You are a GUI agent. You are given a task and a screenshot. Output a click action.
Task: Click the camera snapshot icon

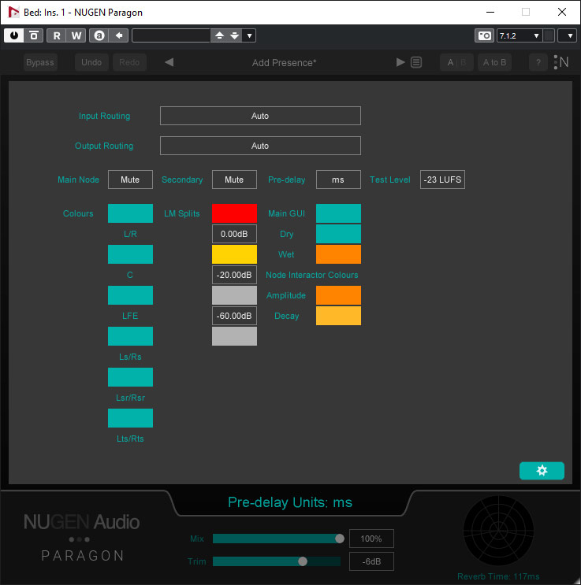point(484,35)
